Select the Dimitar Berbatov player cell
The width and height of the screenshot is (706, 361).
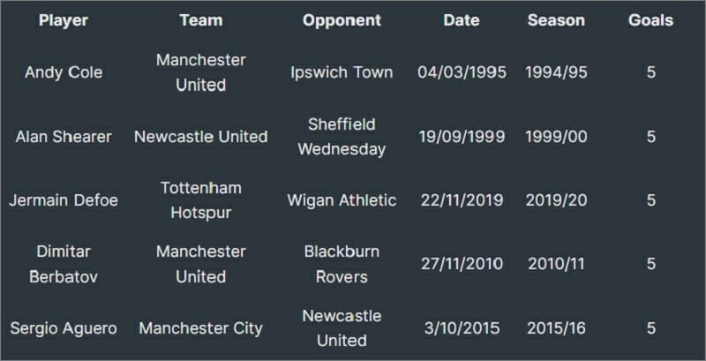coord(63,264)
